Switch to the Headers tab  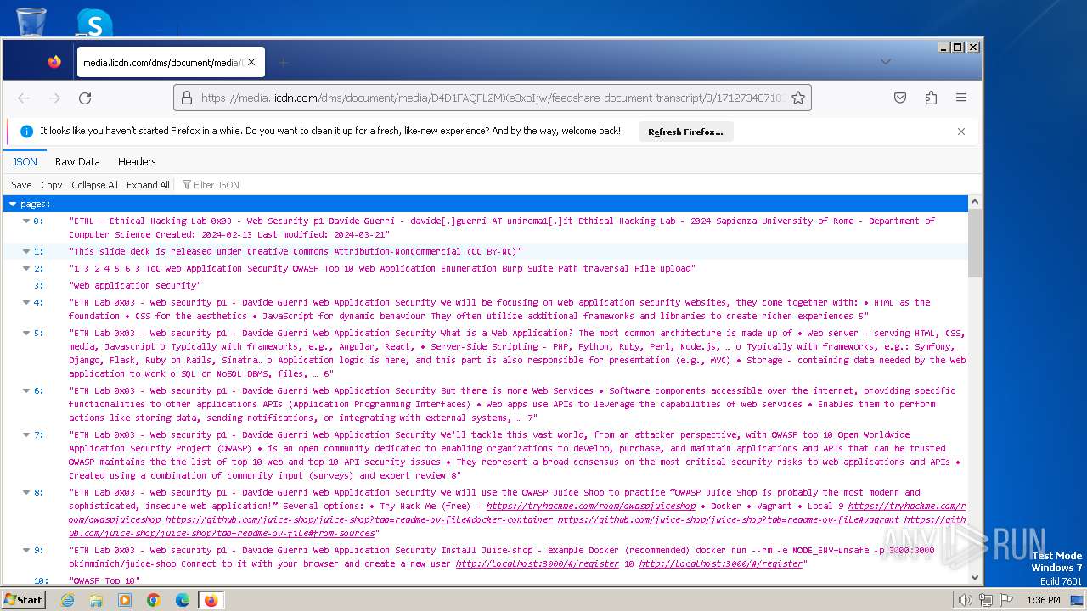coord(137,161)
